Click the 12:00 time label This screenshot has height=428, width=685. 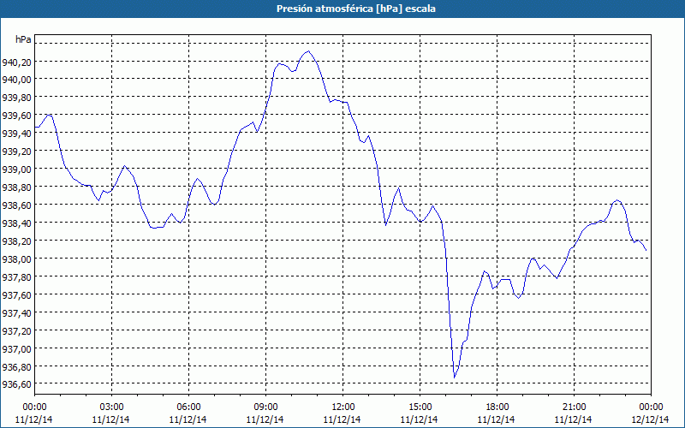pos(342,407)
